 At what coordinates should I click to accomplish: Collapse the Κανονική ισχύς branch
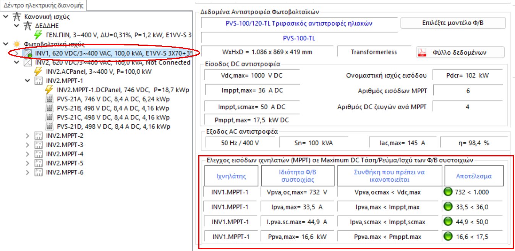pos(5,17)
